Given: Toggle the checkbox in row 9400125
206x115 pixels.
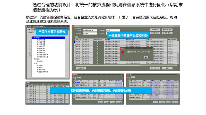Looking at the screenshot, I should [x=98, y=63].
